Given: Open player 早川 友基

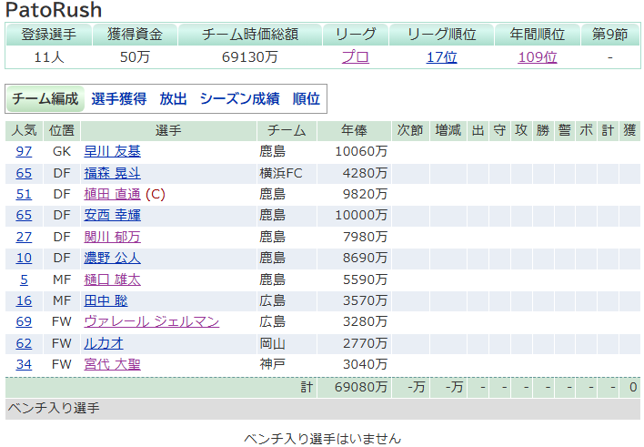Looking at the screenshot, I should coord(112,151).
